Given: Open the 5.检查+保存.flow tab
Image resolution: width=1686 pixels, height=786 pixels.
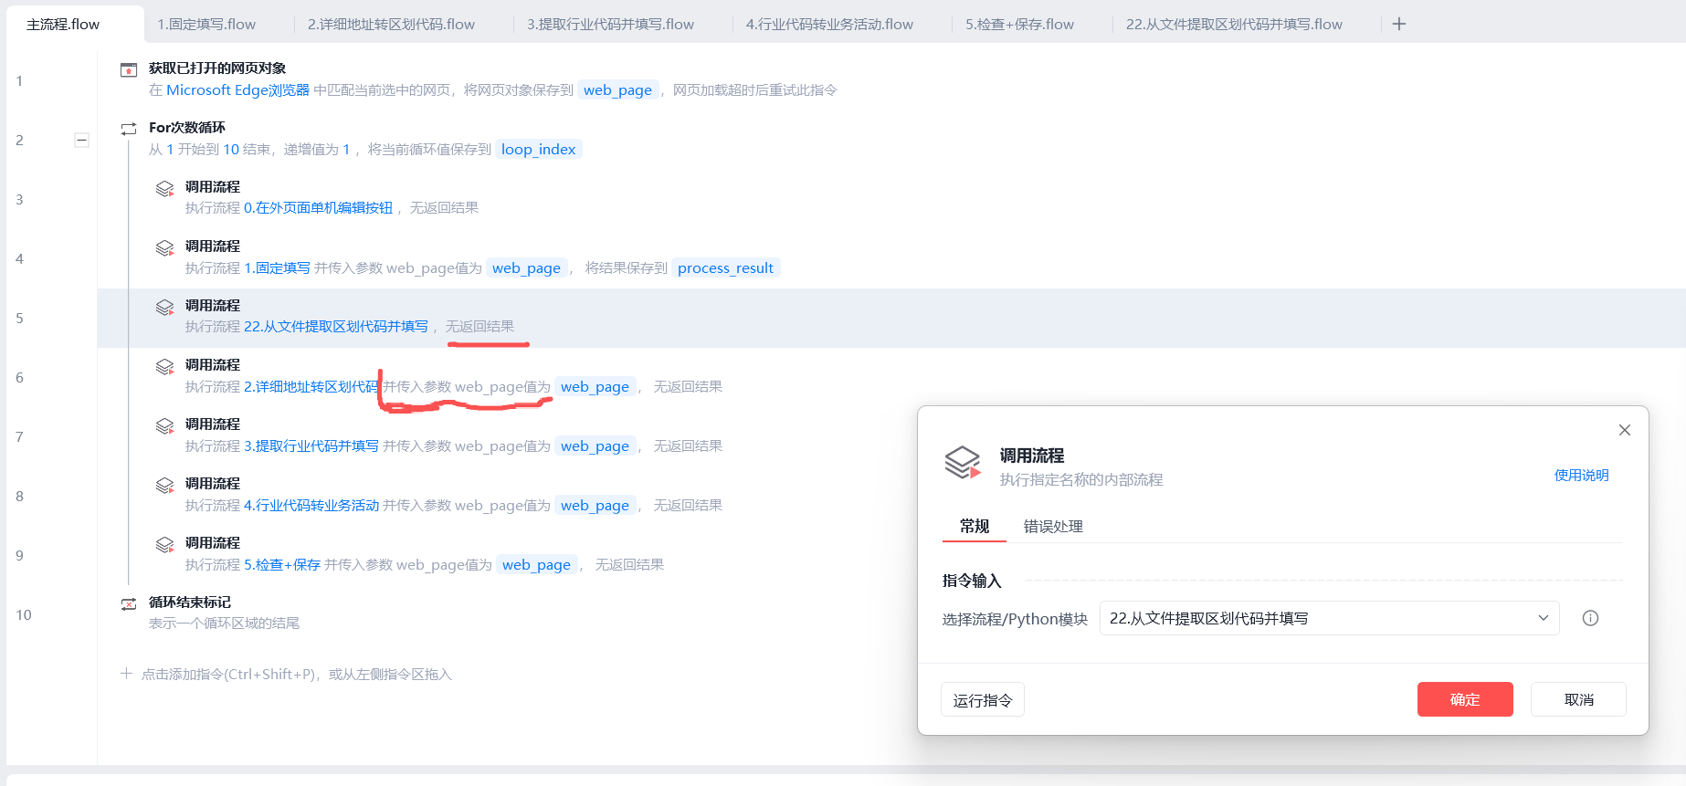Looking at the screenshot, I should coord(1019,24).
